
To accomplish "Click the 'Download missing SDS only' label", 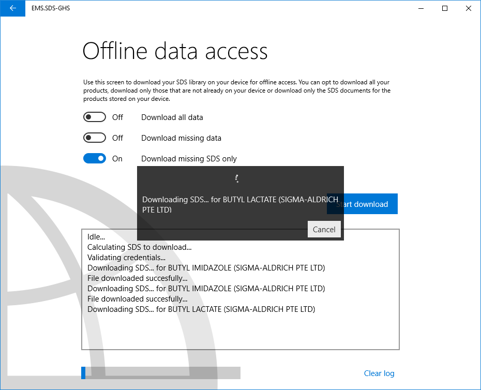I will [189, 159].
